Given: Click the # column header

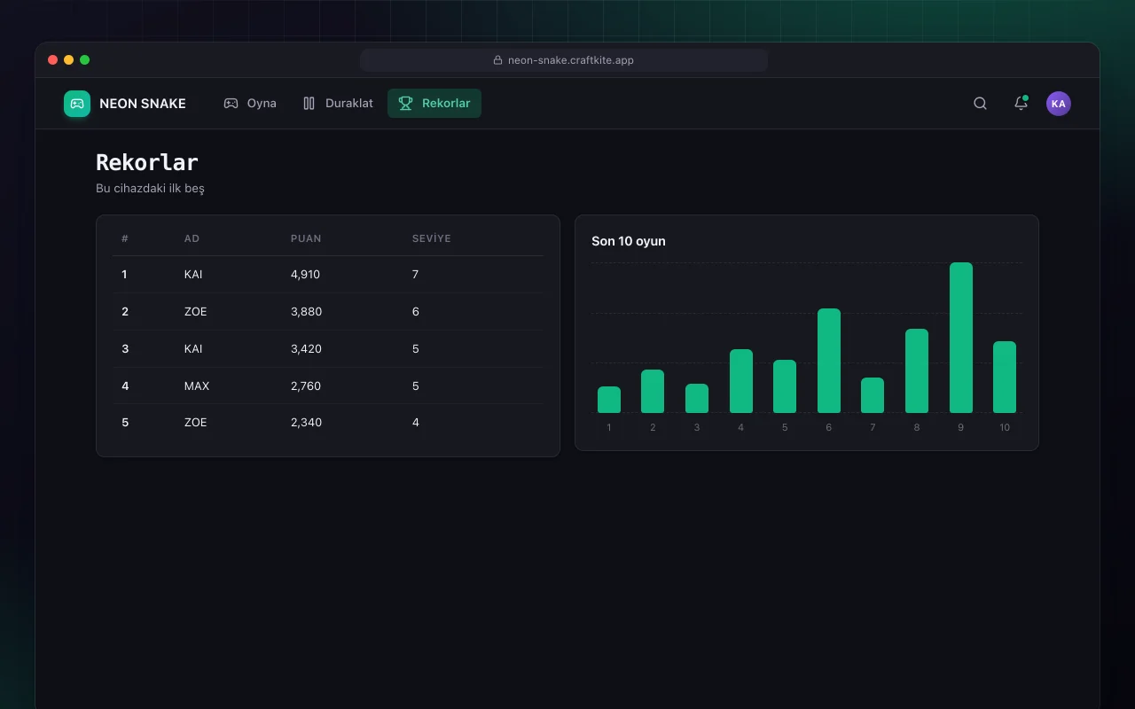Looking at the screenshot, I should pos(125,238).
